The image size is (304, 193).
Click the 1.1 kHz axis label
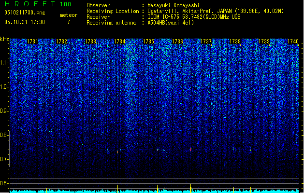click(x=4, y=63)
